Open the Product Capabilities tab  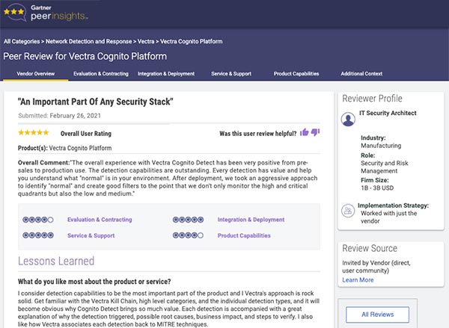[296, 74]
